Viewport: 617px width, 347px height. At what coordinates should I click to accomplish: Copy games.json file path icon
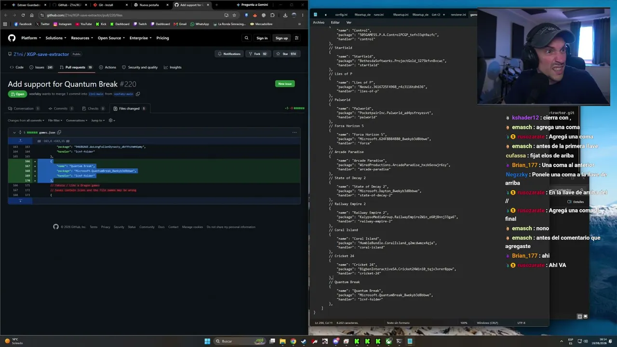click(59, 133)
